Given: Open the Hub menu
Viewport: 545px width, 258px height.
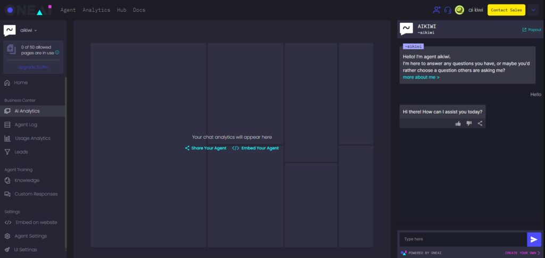Looking at the screenshot, I should point(122,10).
